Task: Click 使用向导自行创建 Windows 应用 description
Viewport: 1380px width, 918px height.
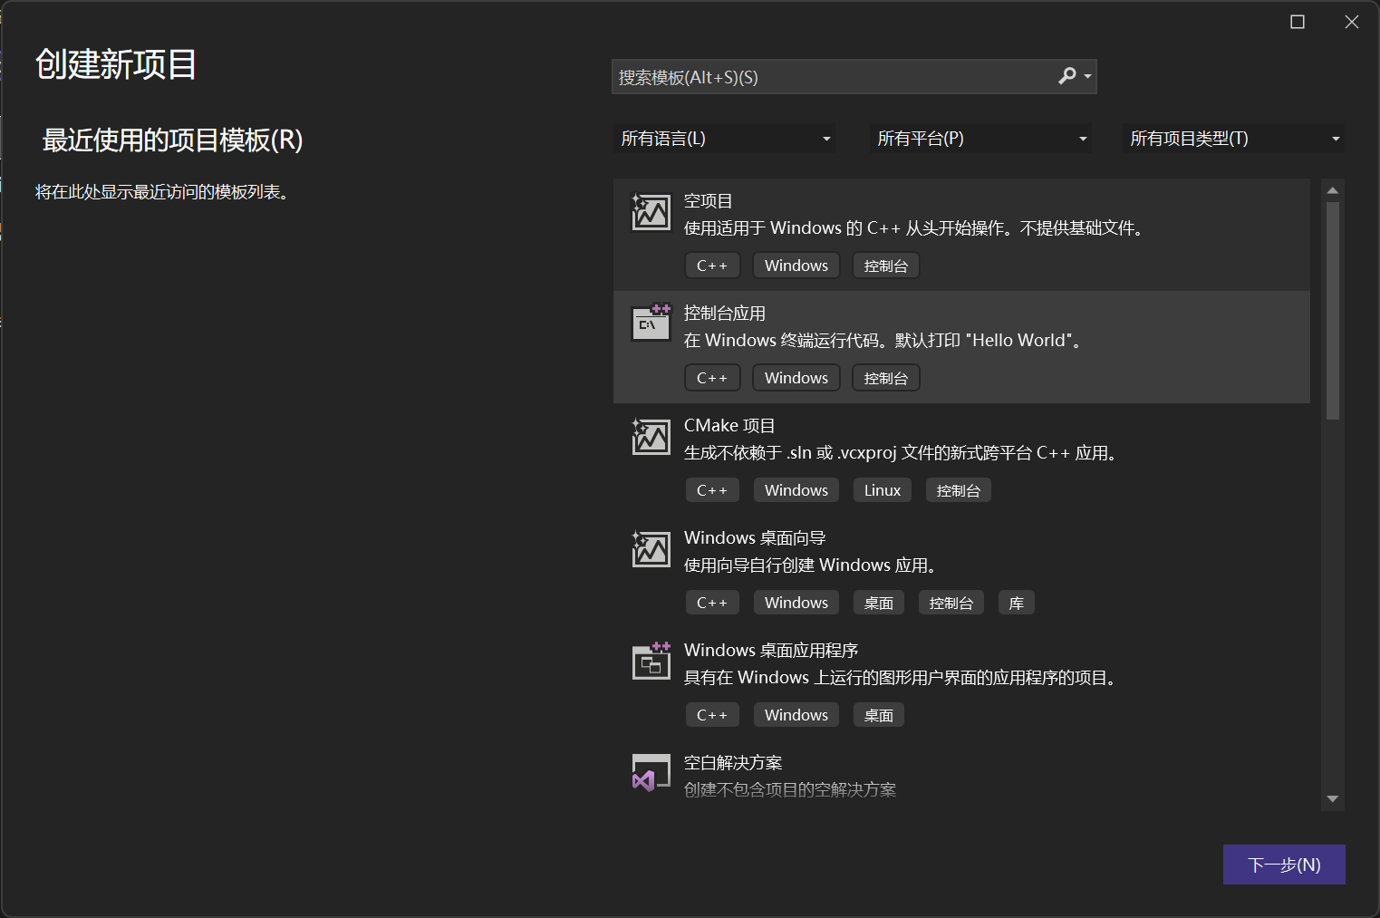Action: 812,565
